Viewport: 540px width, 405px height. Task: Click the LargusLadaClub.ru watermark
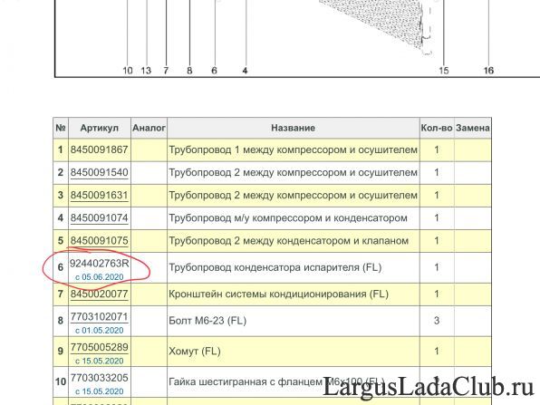tap(428, 388)
